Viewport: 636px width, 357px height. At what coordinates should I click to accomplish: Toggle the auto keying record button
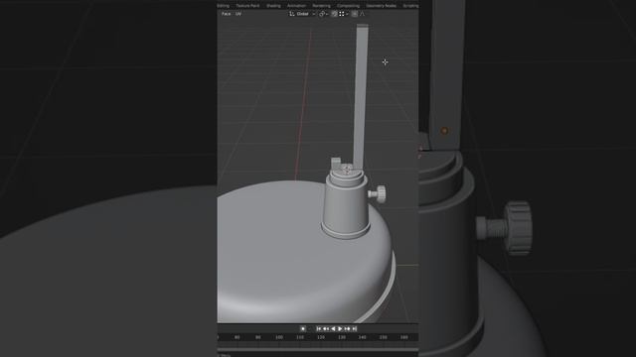coord(302,328)
